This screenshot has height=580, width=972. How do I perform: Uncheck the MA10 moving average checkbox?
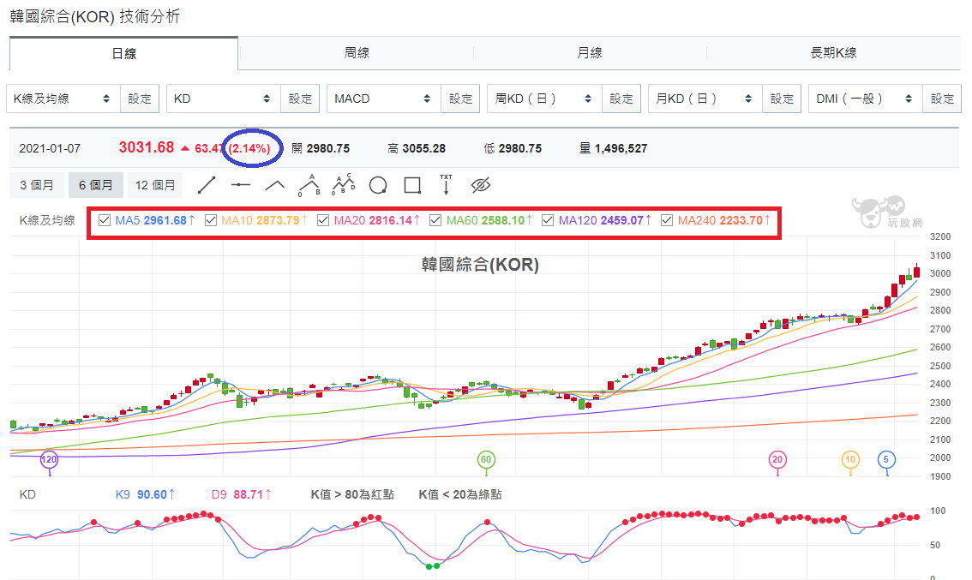[211, 220]
